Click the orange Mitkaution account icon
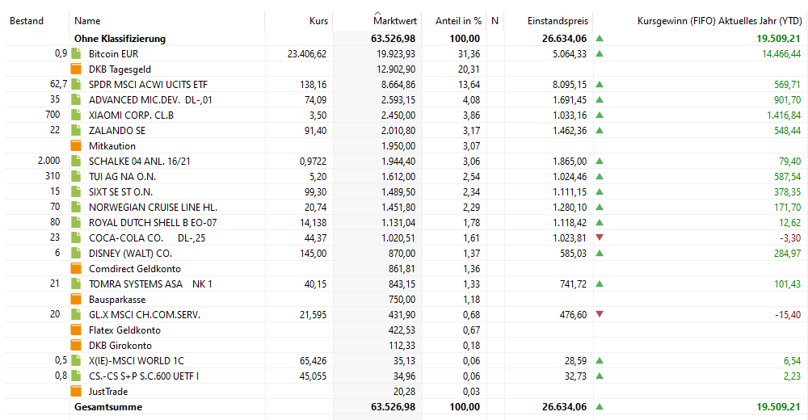The width and height of the screenshot is (808, 420). tap(77, 146)
